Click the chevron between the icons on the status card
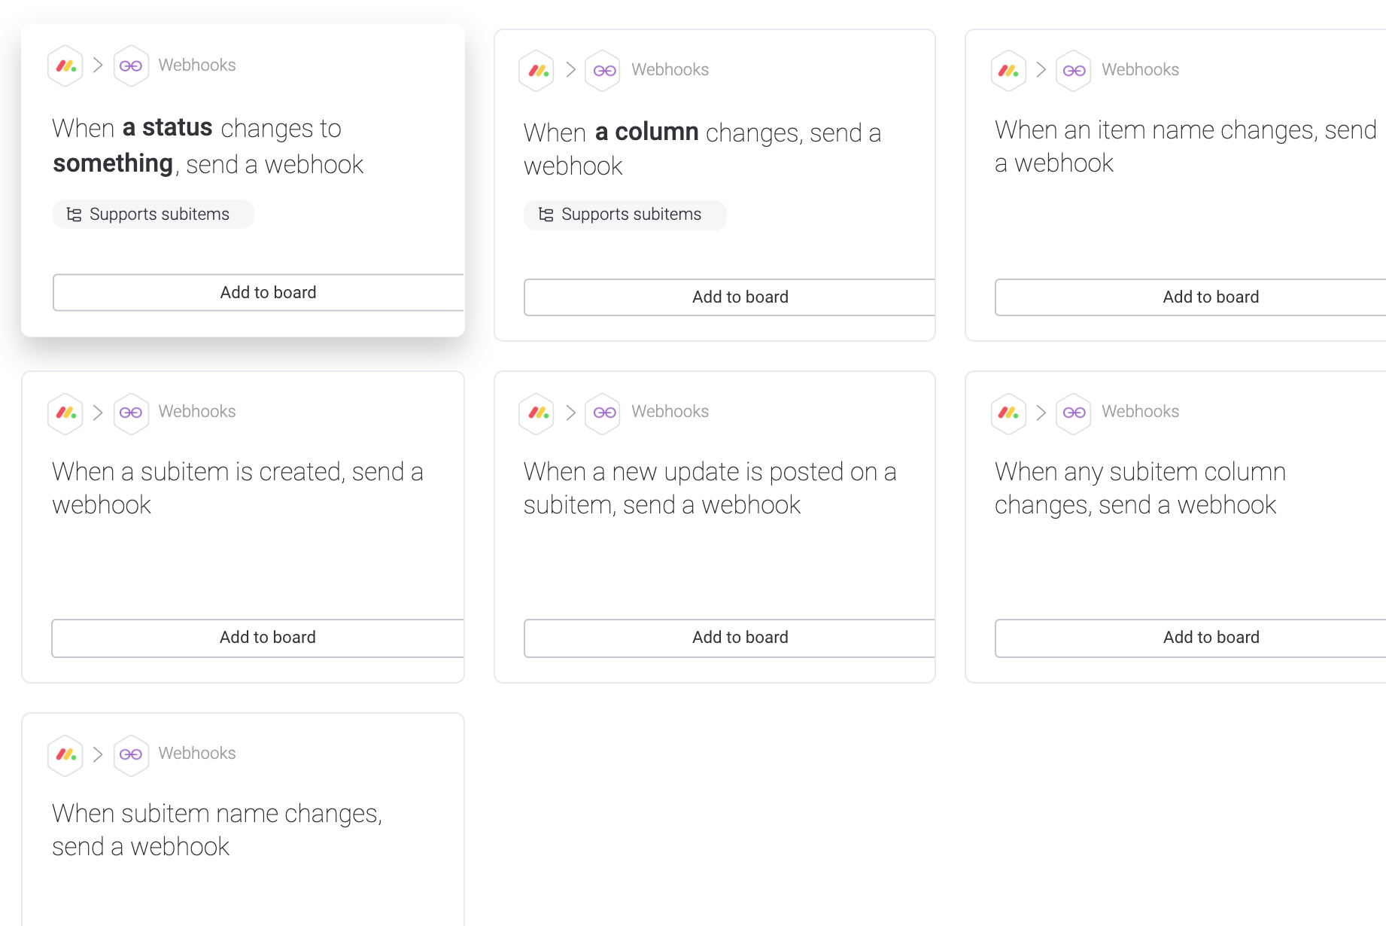The height and width of the screenshot is (926, 1386). 98,65
